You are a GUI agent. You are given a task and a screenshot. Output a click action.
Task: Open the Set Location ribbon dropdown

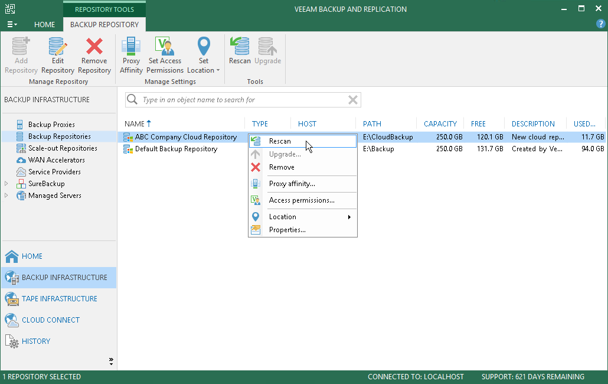(204, 55)
